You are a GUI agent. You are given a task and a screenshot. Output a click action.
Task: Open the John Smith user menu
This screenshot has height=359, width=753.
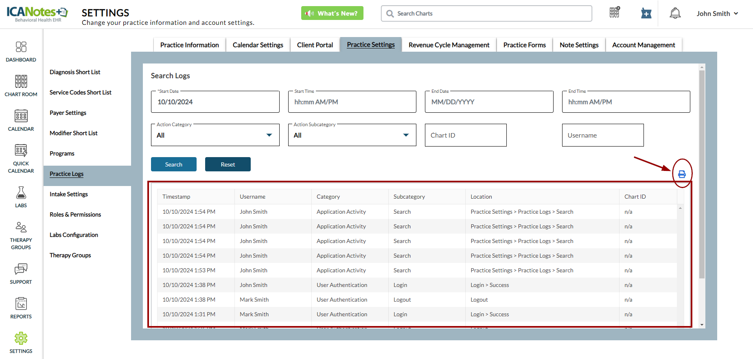(717, 13)
